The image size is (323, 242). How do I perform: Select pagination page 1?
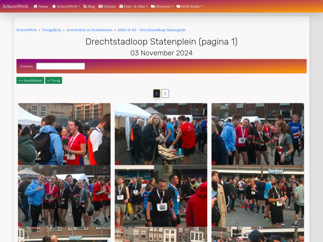pos(157,94)
